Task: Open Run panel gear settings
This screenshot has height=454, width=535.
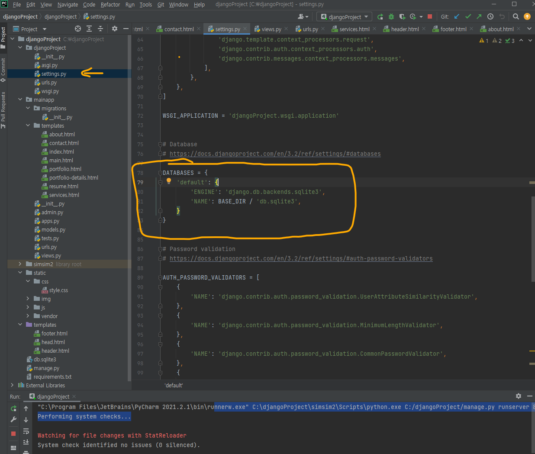Action: click(x=519, y=396)
